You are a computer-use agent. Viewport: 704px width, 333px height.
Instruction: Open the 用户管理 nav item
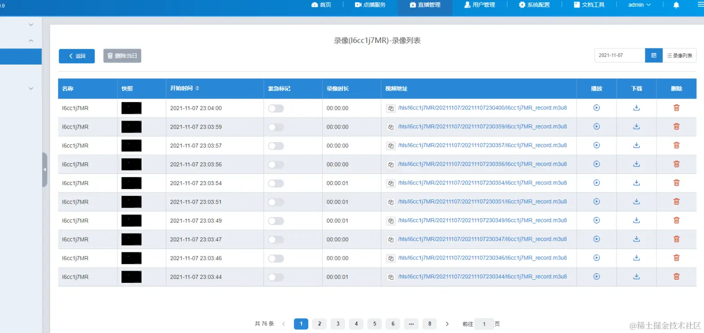pyautogui.click(x=479, y=5)
